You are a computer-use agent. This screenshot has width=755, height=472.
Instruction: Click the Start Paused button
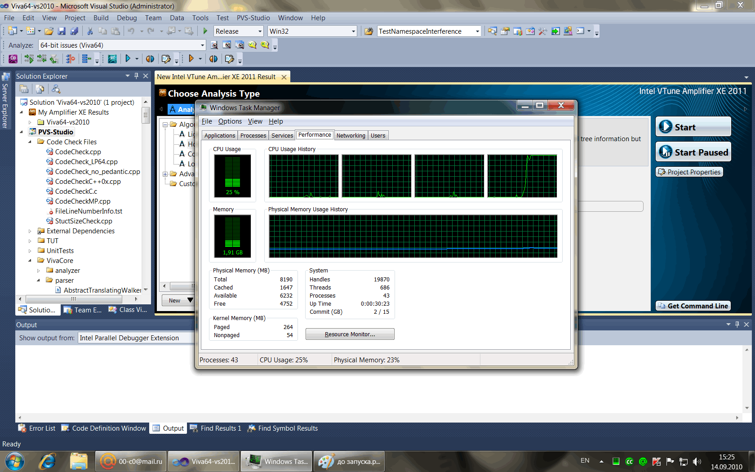pos(693,152)
